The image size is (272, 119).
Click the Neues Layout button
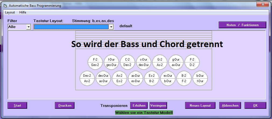tap(200, 106)
